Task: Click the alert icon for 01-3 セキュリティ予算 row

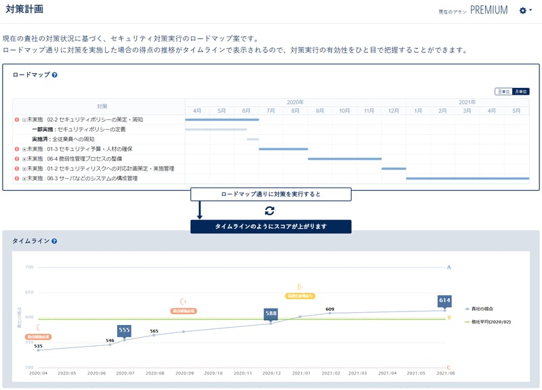Action: coord(16,149)
